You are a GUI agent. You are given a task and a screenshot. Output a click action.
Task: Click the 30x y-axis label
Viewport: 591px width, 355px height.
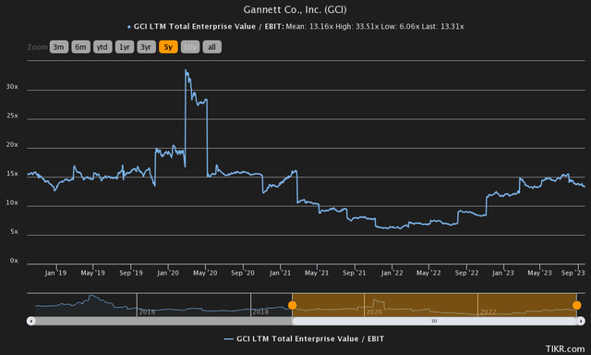[x=12, y=87]
